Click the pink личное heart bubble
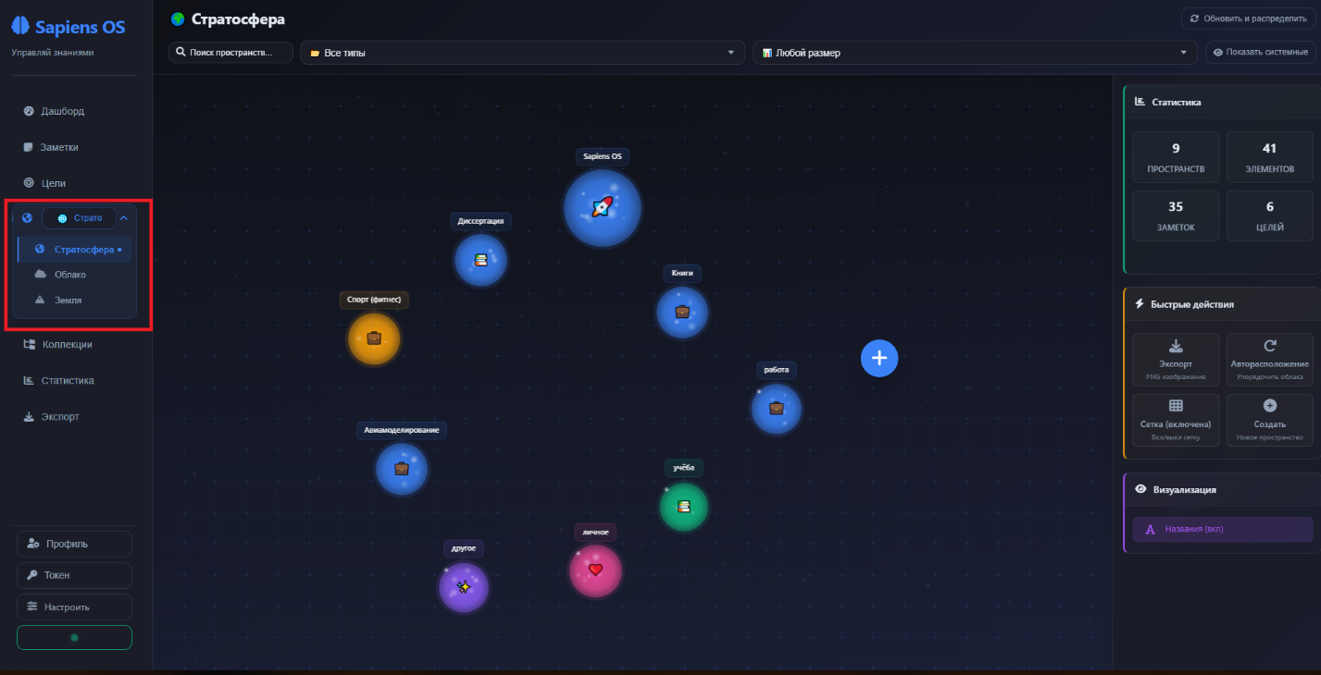The height and width of the screenshot is (675, 1321). [x=594, y=570]
